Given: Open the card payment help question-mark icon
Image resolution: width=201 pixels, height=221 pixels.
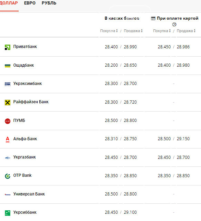Looking at the screenshot, I should tap(174, 25).
